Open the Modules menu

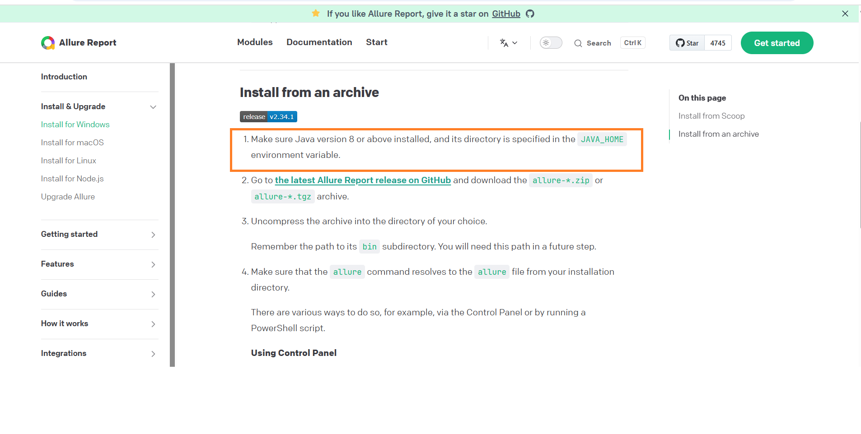click(x=255, y=42)
